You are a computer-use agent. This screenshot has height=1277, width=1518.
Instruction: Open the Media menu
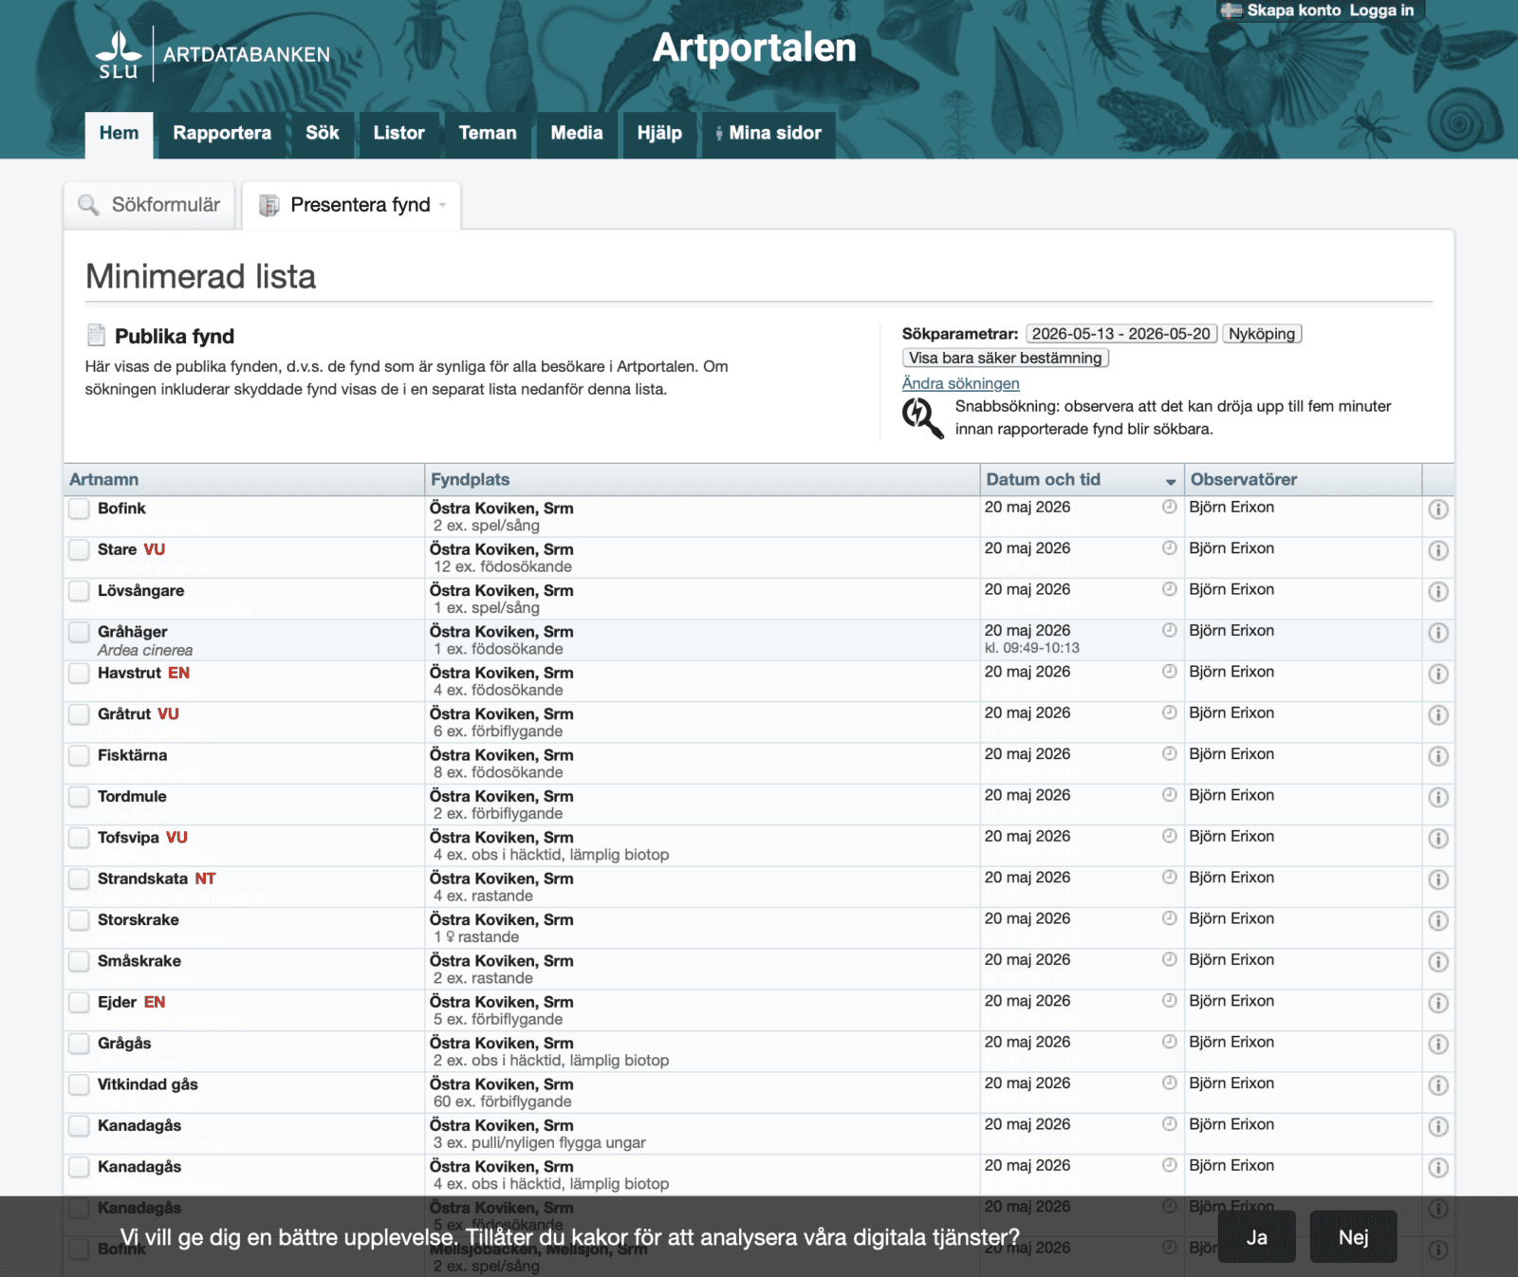coord(577,134)
